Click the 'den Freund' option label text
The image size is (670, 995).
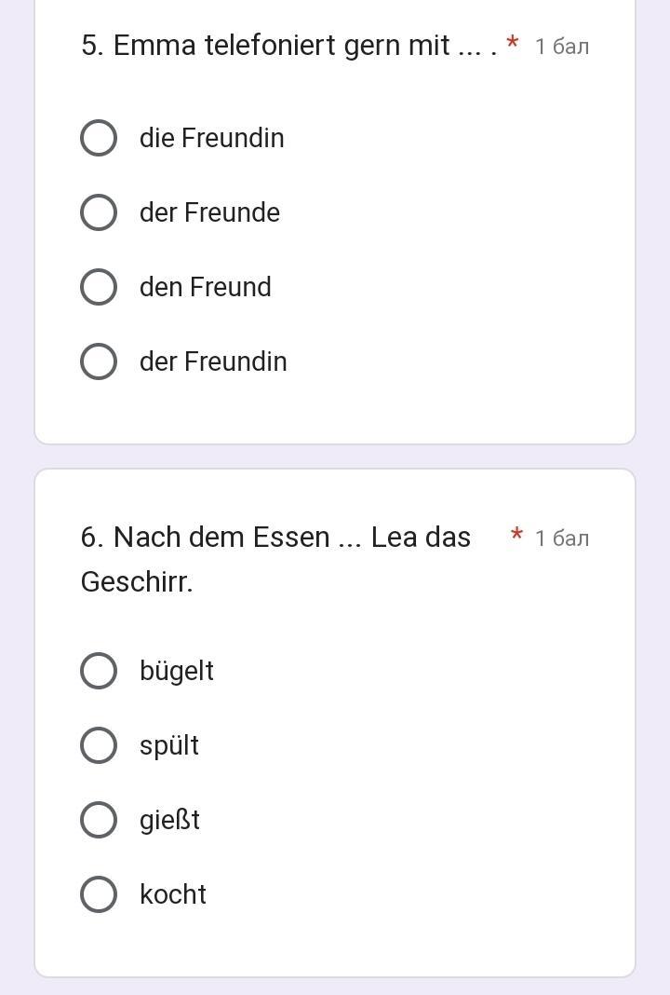205,287
